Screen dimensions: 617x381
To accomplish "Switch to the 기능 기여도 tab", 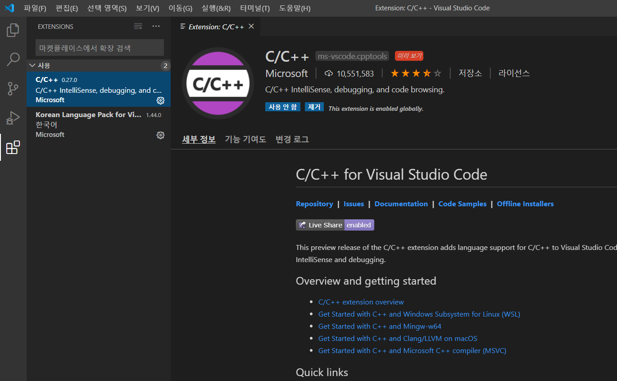I will pyautogui.click(x=245, y=140).
